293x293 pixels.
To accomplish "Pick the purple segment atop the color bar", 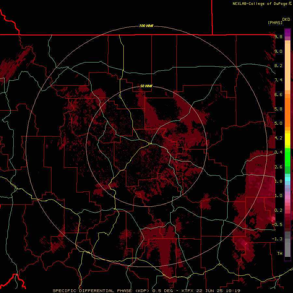I will (287, 33).
